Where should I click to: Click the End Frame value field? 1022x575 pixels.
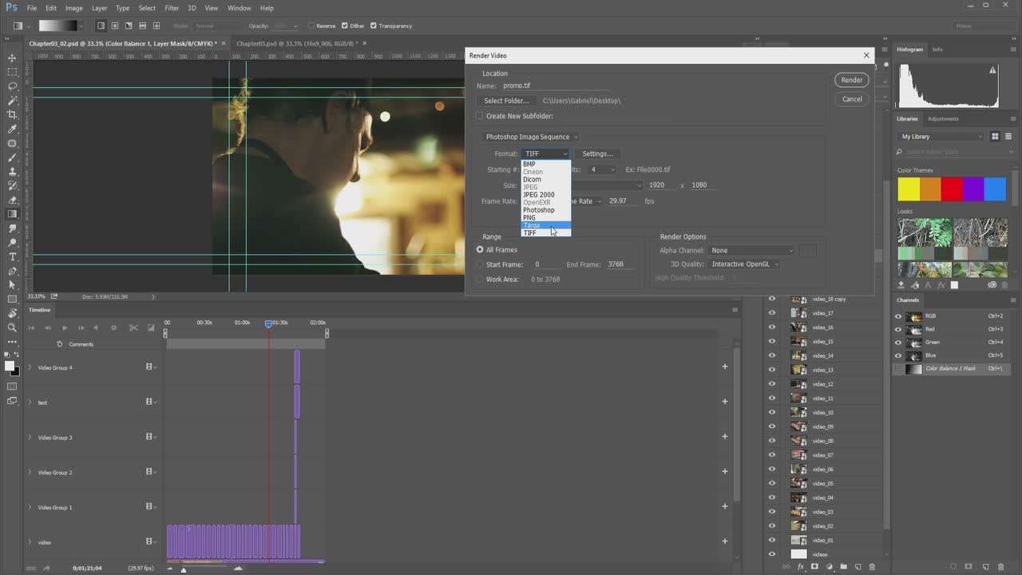620,264
